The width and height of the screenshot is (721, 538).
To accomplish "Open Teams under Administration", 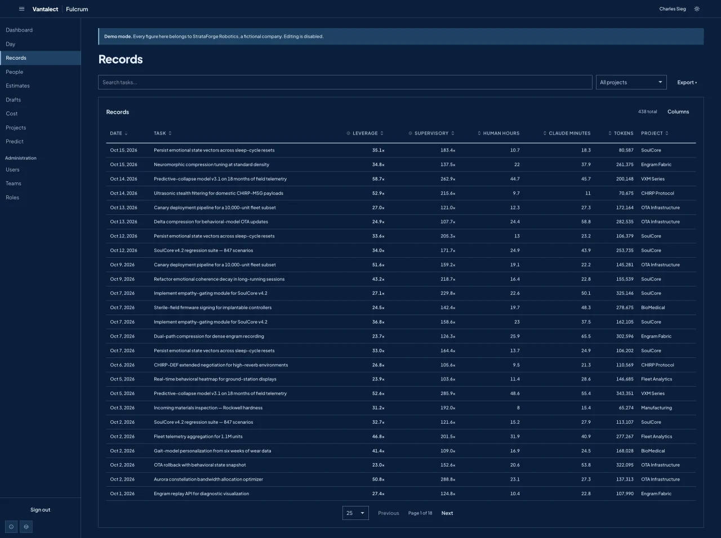I will 40,183.
